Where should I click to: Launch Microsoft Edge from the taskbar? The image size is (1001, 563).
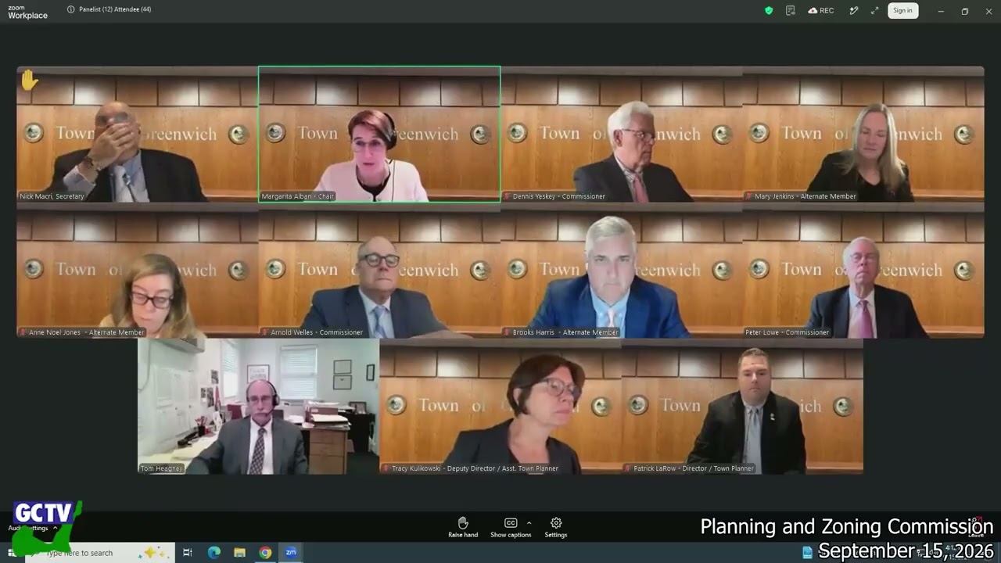(213, 553)
